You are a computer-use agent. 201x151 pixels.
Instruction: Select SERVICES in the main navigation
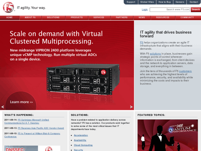99,18
